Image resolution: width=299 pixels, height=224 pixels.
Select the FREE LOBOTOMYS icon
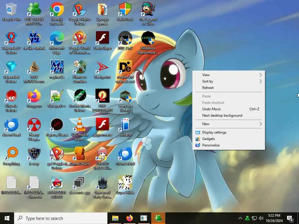(102, 101)
